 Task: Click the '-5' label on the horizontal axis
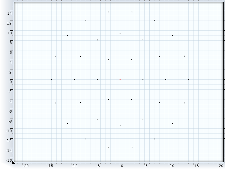tap(98, 166)
